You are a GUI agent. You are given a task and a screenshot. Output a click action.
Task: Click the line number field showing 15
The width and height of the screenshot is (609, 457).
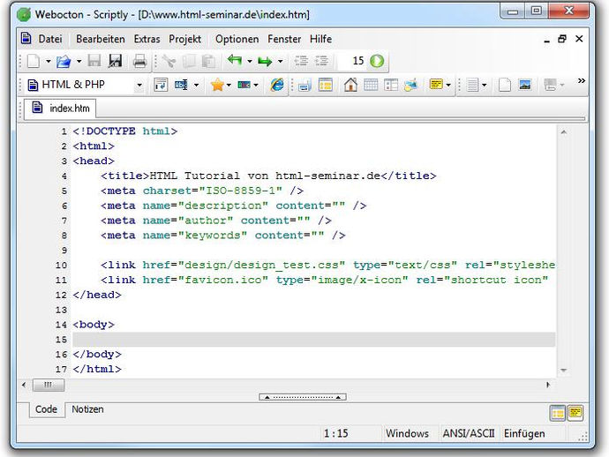353,61
